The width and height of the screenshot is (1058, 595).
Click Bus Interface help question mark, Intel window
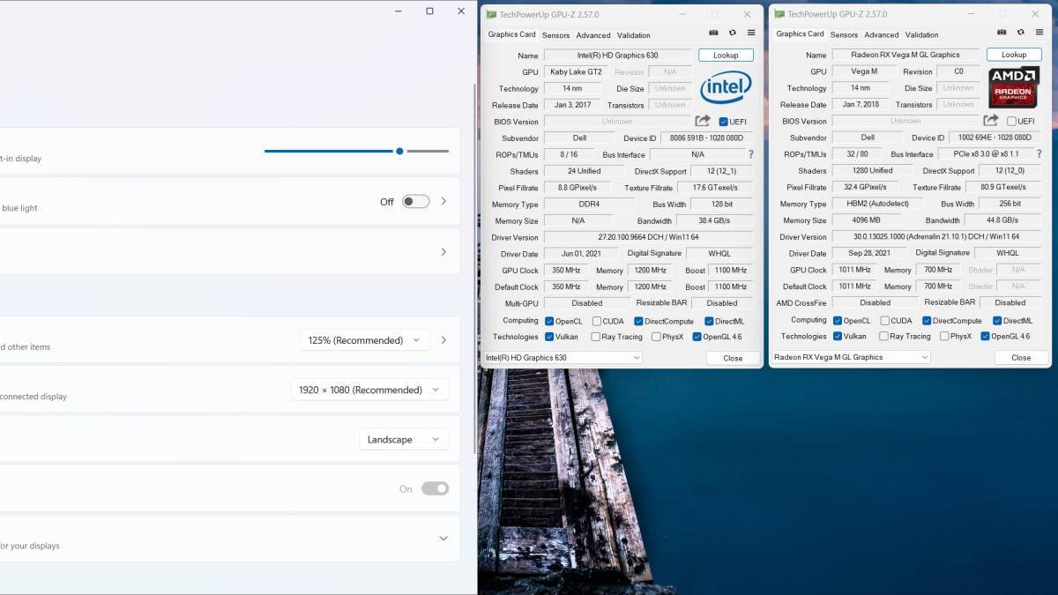[751, 154]
